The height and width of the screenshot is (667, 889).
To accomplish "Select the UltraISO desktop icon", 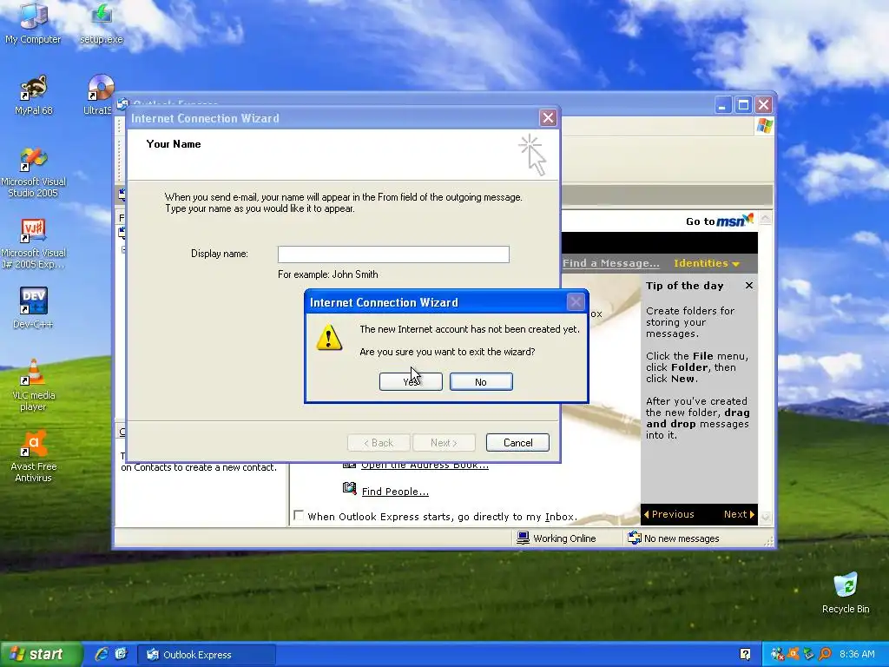I will coord(100,95).
